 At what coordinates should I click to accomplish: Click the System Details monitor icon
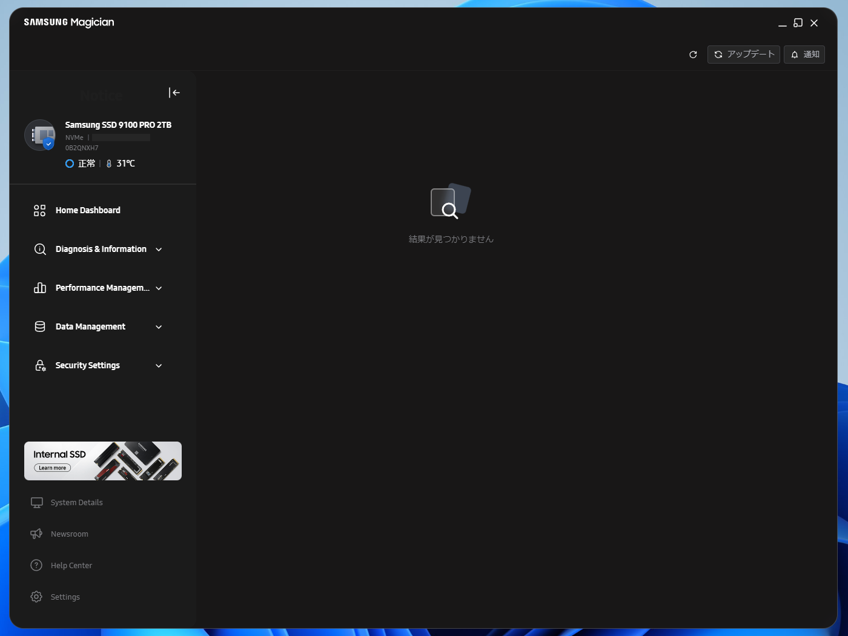37,503
